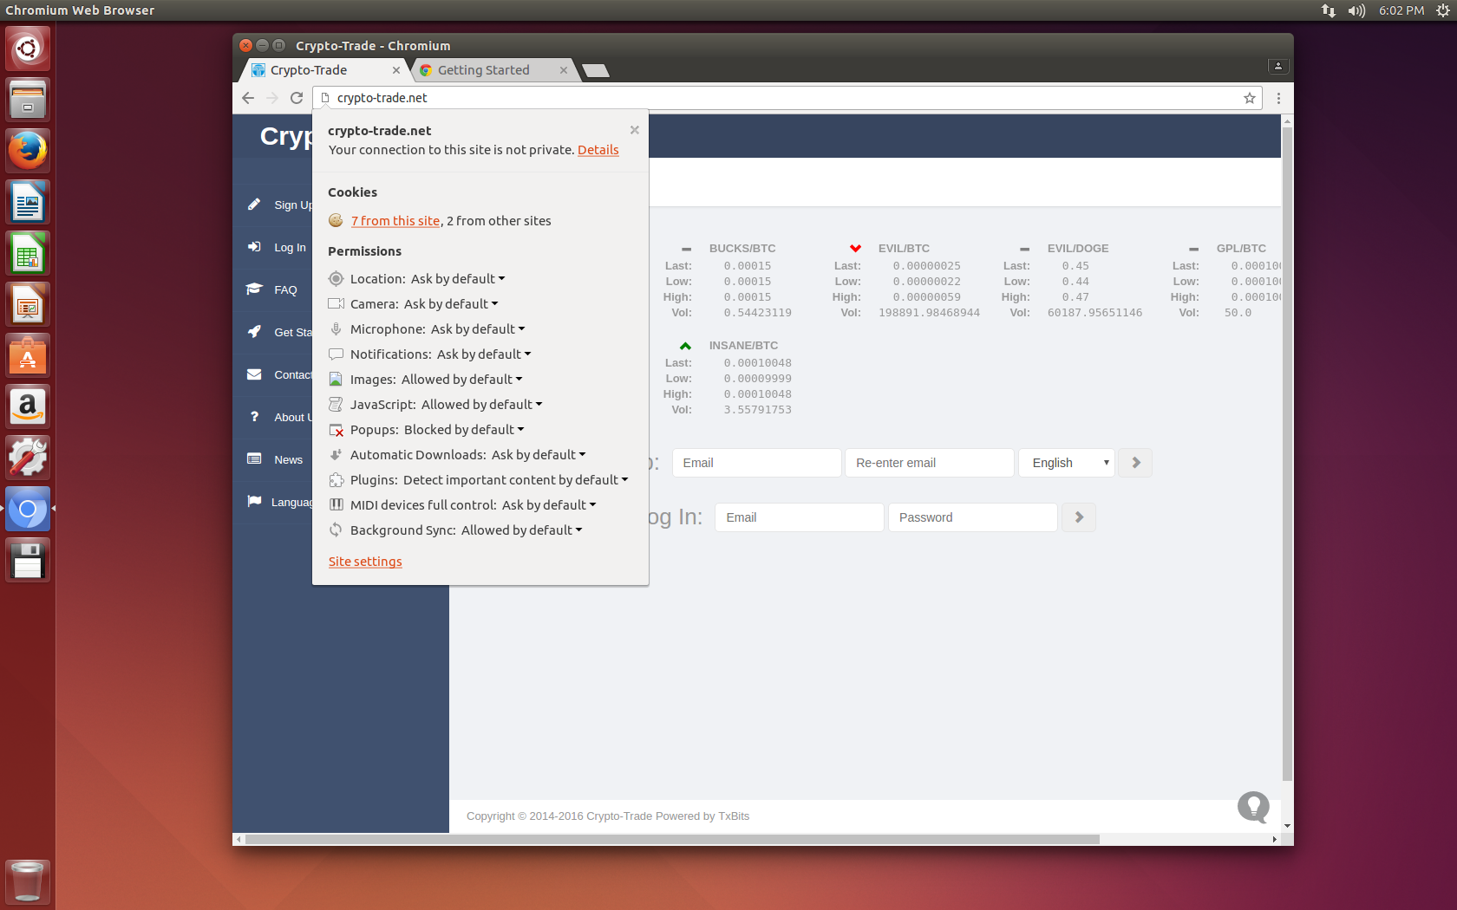The image size is (1457, 910).
Task: Click the horizontal scrollbar at window bottom
Action: click(x=672, y=839)
